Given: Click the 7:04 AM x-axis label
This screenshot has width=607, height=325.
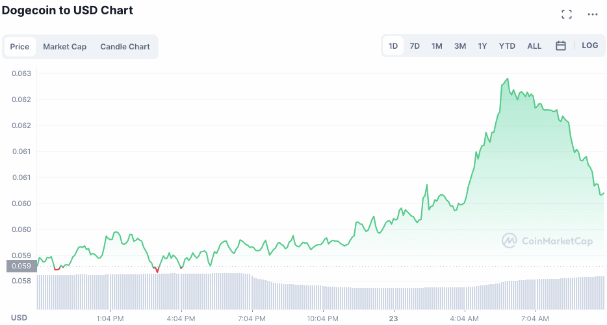Looking at the screenshot, I should point(535,318).
